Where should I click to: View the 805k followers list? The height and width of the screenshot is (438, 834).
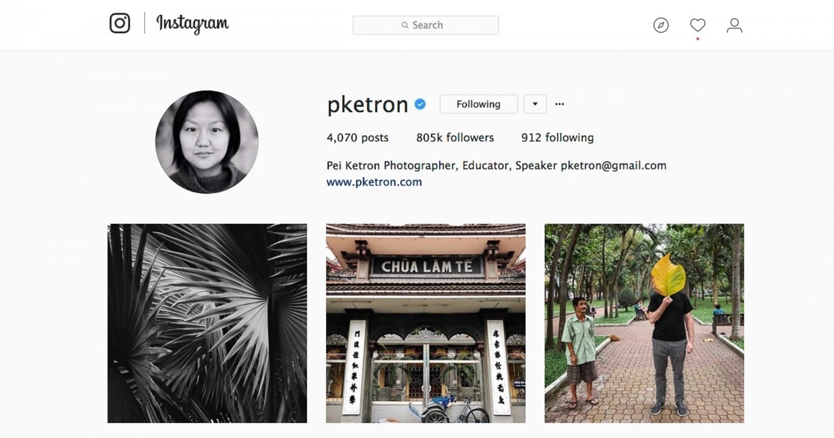(455, 137)
